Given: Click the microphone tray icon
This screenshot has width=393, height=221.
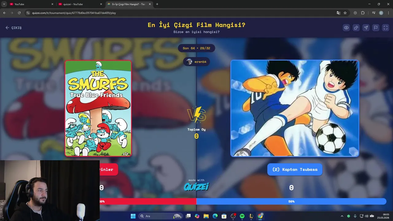Looking at the screenshot, I should point(355,216).
